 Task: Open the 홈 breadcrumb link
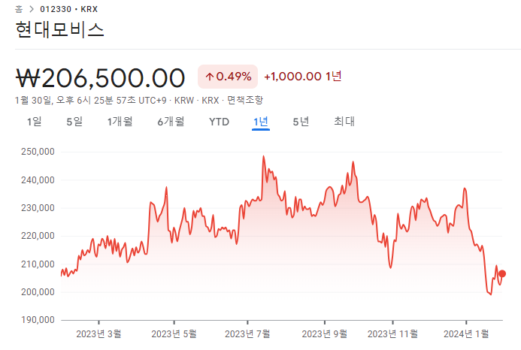click(19, 9)
